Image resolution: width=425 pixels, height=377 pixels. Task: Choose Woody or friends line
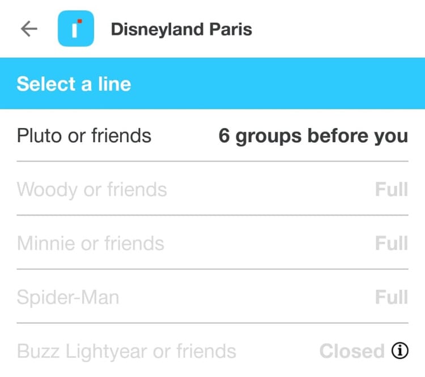[x=212, y=189]
